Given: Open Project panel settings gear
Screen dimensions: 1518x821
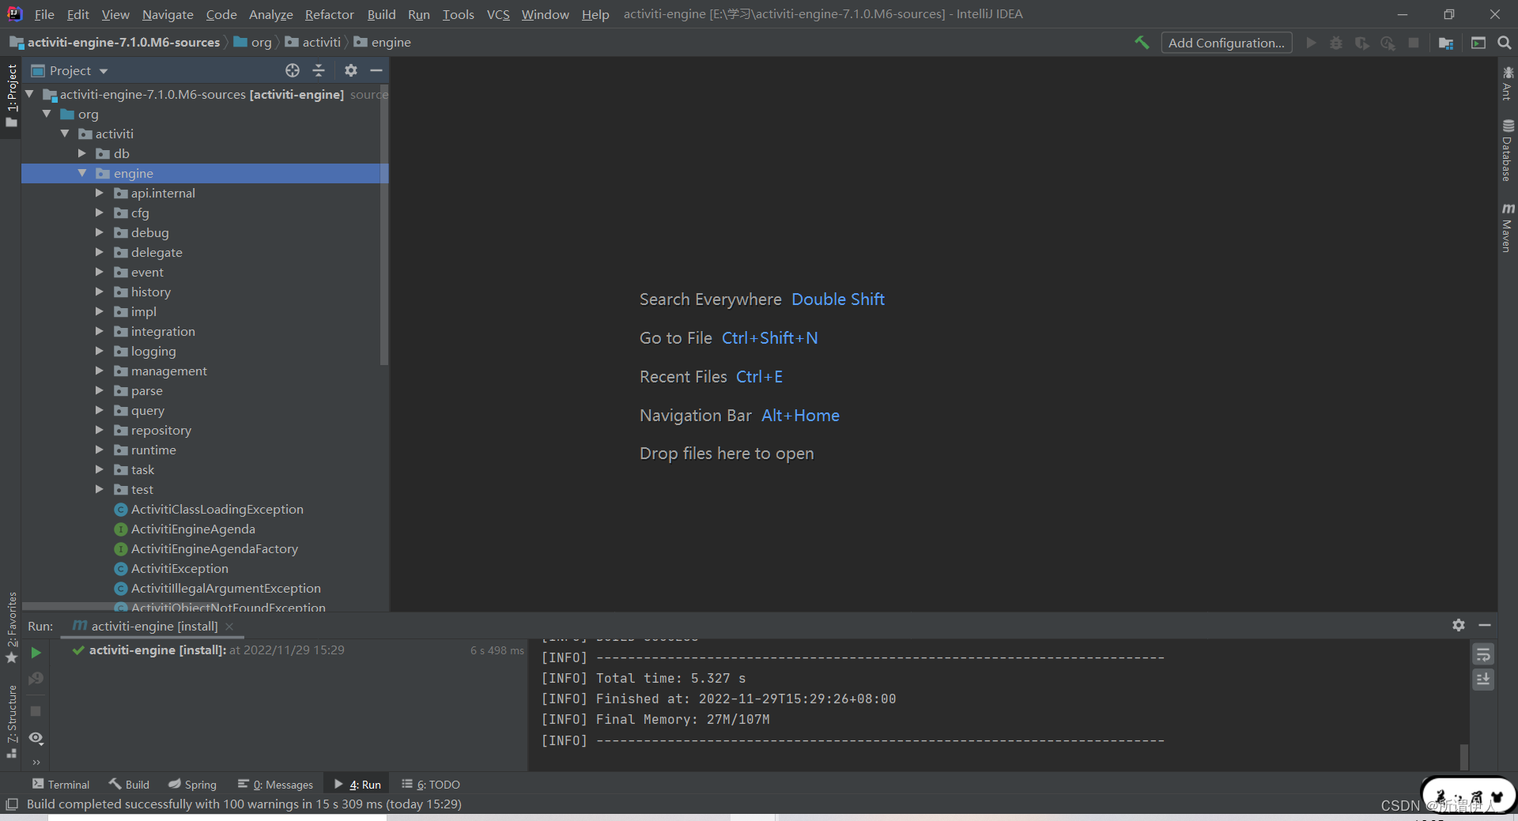Looking at the screenshot, I should (x=350, y=70).
